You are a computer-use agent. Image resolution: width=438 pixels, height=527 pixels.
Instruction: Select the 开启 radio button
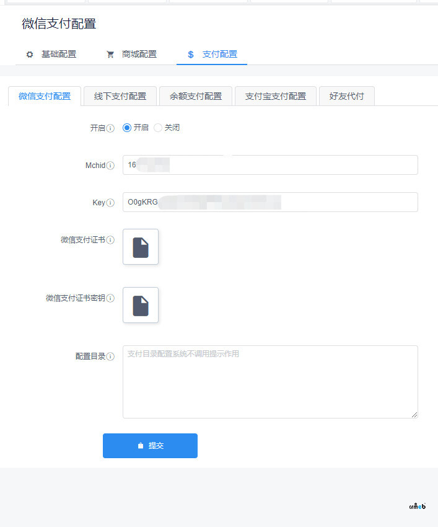click(x=127, y=128)
